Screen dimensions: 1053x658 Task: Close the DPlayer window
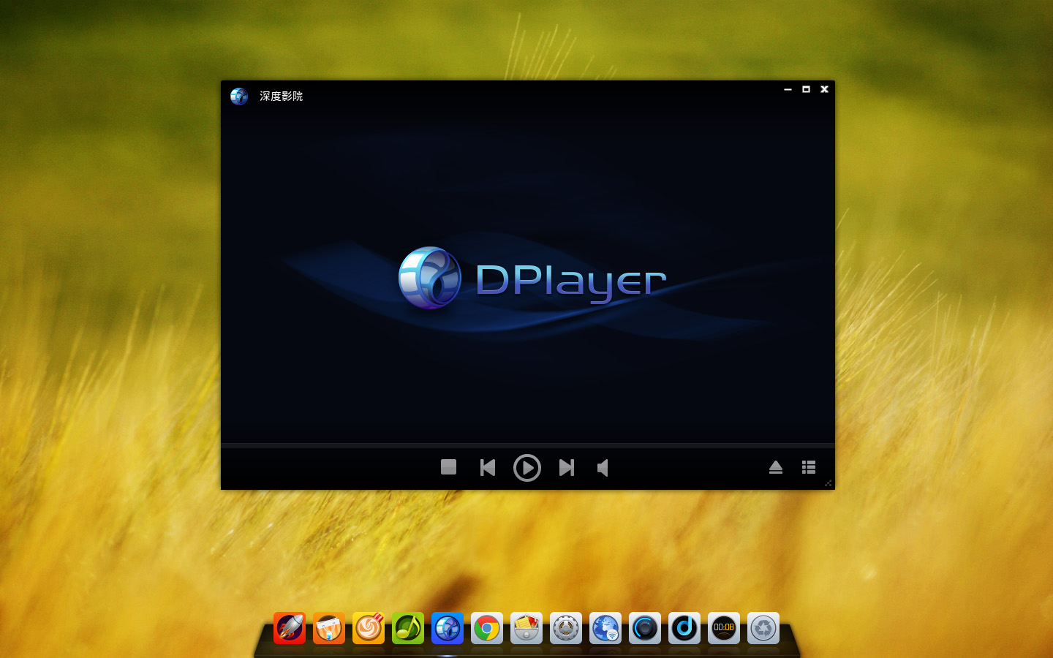click(x=824, y=89)
